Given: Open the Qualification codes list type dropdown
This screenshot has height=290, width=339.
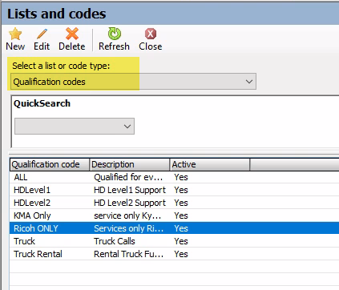Looking at the screenshot, I should pos(133,82).
